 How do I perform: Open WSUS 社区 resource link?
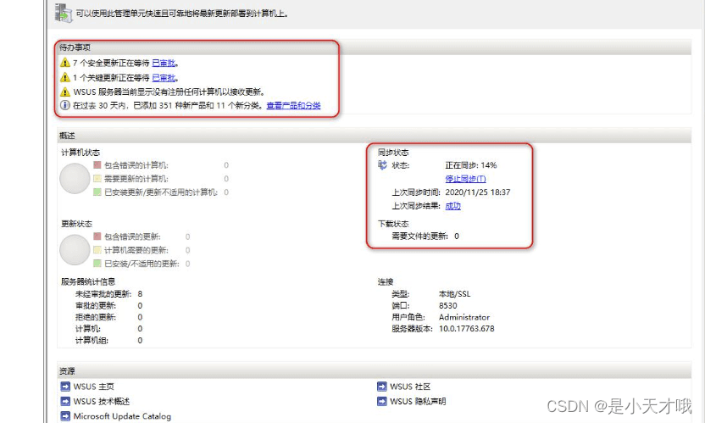[410, 387]
